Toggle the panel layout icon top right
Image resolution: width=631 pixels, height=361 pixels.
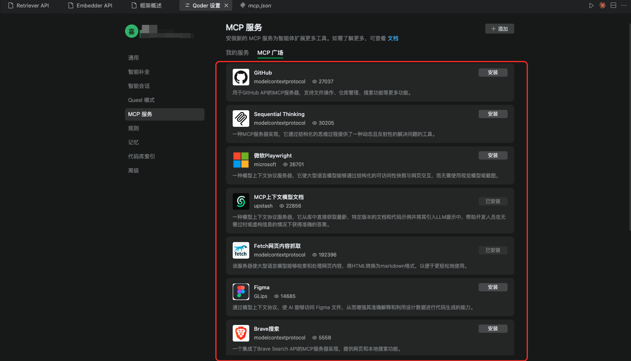click(614, 5)
